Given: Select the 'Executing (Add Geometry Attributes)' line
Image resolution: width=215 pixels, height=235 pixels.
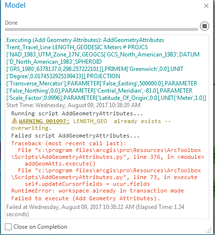Looking at the screenshot, I should pyautogui.click(x=85, y=40).
